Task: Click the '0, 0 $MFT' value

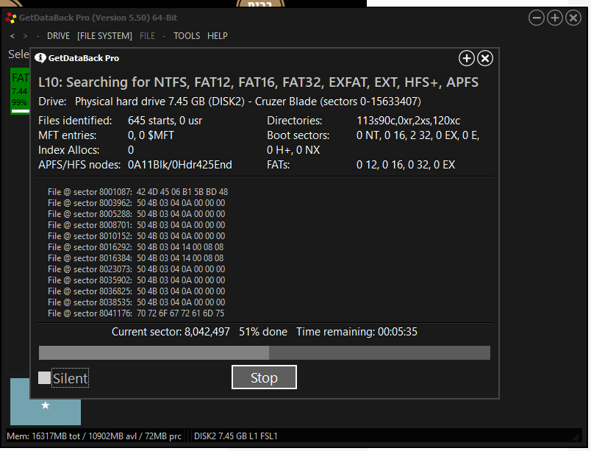Action: click(x=151, y=135)
